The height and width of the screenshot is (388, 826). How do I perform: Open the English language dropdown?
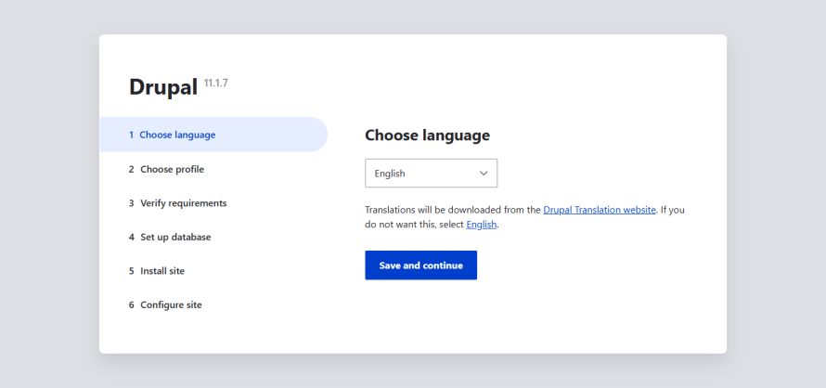[x=431, y=173]
